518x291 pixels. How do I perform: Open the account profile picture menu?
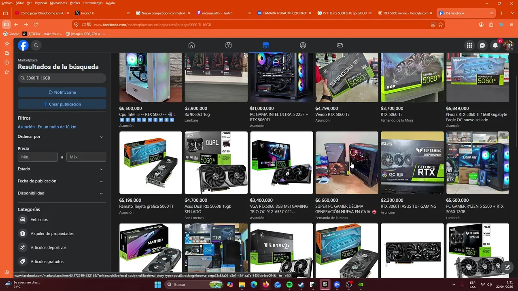508,46
